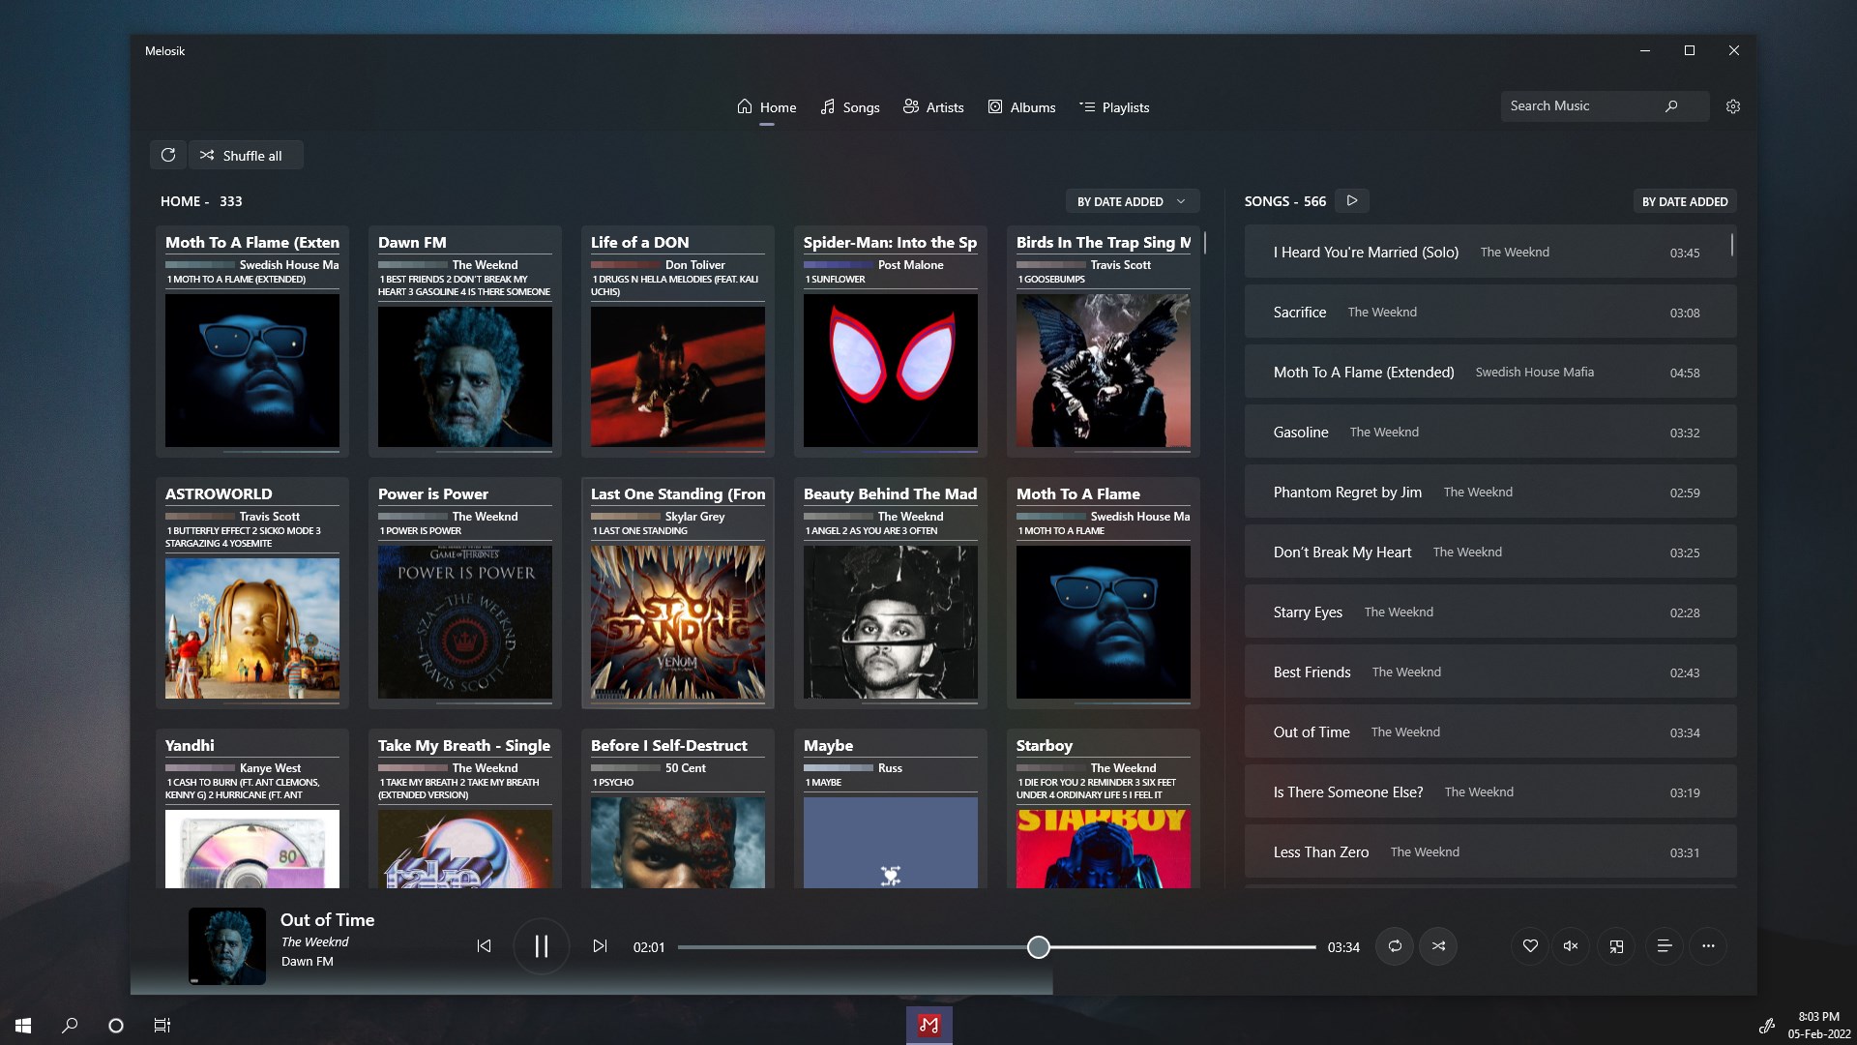Click the Shuffle all button
Viewport: 1857px width, 1045px height.
tap(246, 155)
